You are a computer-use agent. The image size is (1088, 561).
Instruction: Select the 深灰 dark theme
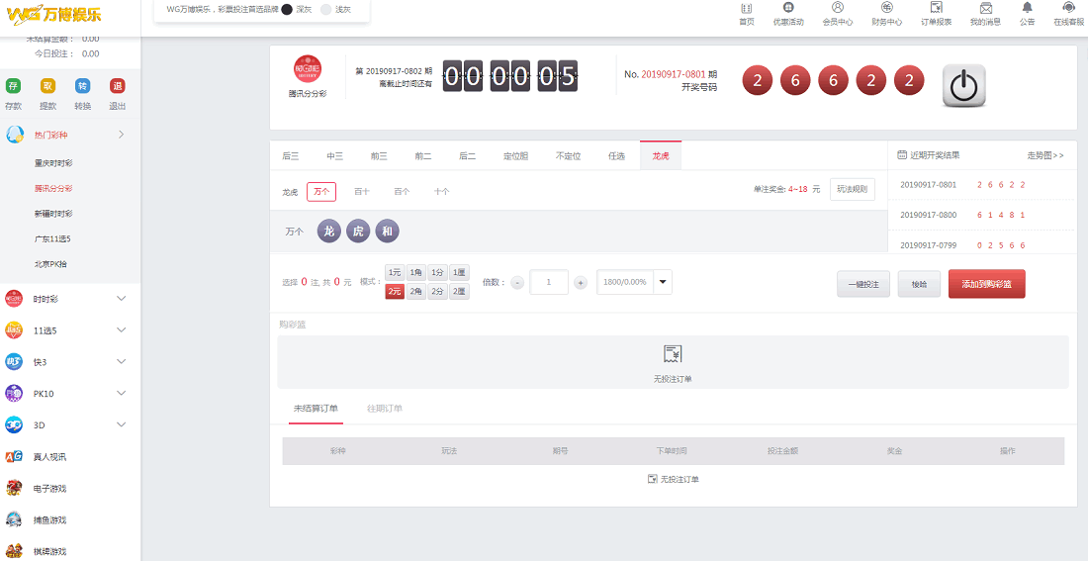pos(287,9)
